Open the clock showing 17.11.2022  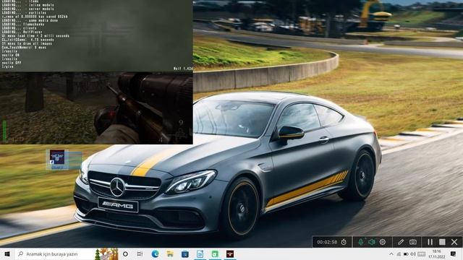(x=437, y=254)
